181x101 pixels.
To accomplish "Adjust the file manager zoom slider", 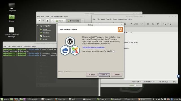I will pyautogui.click(x=135, y=85).
